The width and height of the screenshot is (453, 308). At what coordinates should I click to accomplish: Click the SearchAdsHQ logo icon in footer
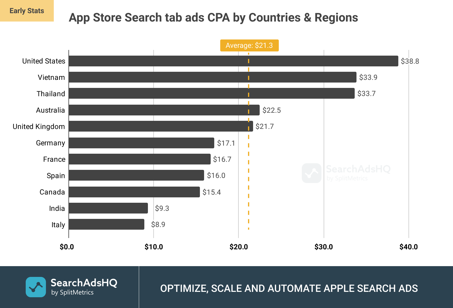(x=36, y=287)
